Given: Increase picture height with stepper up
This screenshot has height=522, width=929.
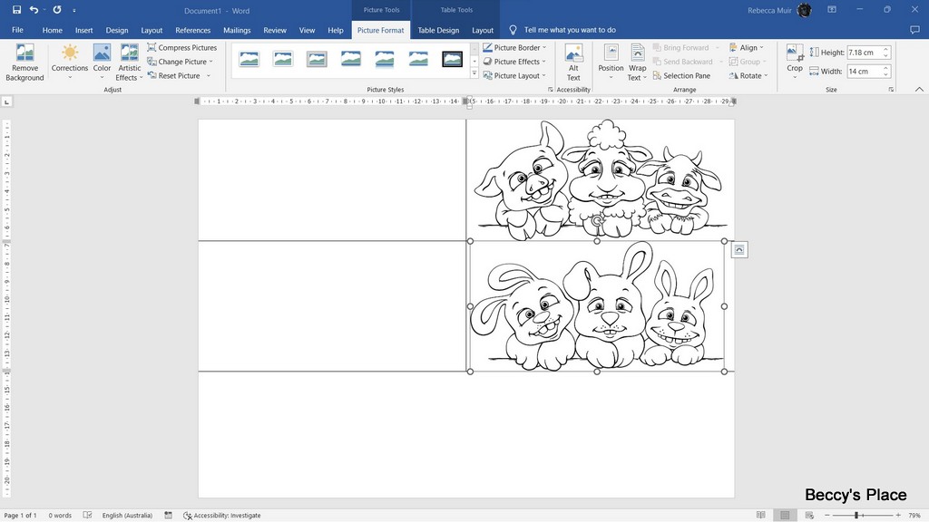Looking at the screenshot, I should 886,50.
